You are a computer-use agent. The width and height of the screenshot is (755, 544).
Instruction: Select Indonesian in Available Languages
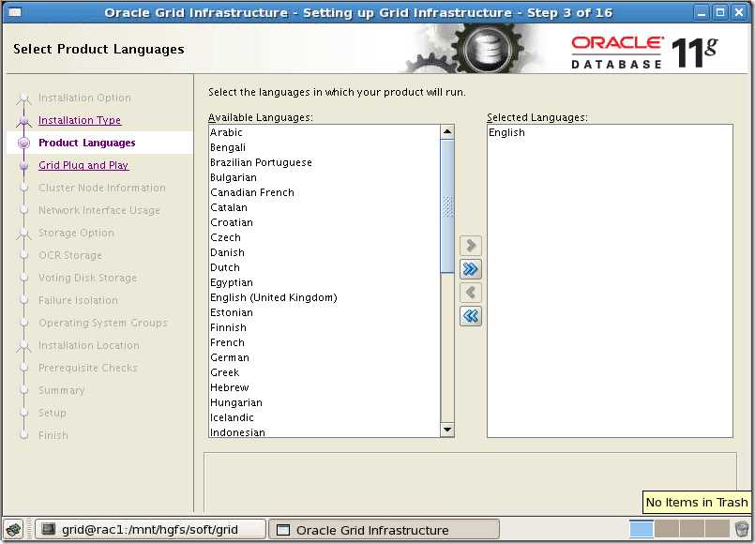pyautogui.click(x=325, y=431)
